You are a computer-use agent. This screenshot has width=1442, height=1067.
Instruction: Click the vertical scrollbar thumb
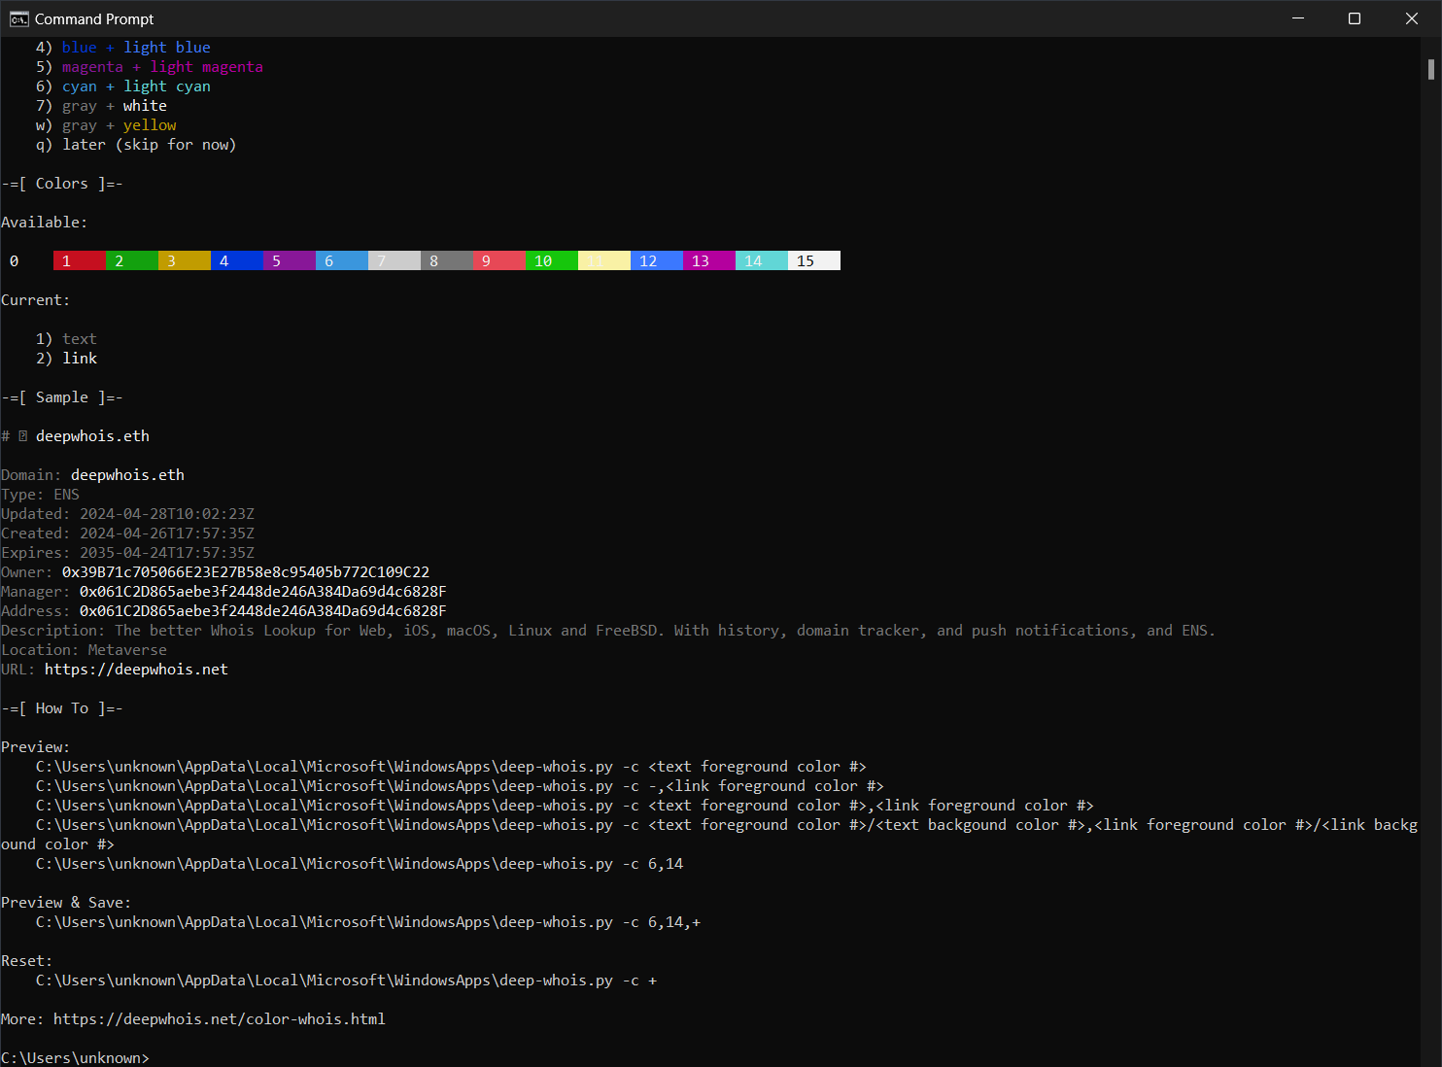(1430, 68)
